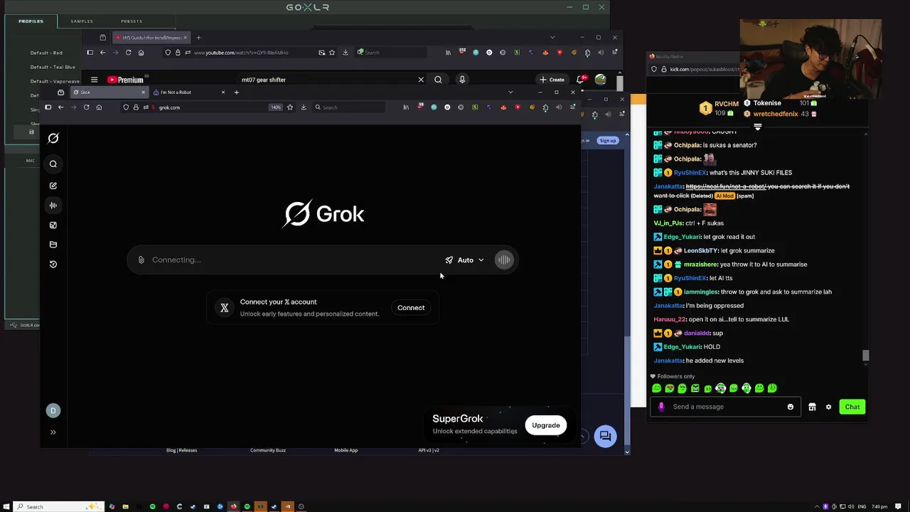Open the hamburger menu in Grok browser window
This screenshot has width=910, height=512.
[573, 107]
